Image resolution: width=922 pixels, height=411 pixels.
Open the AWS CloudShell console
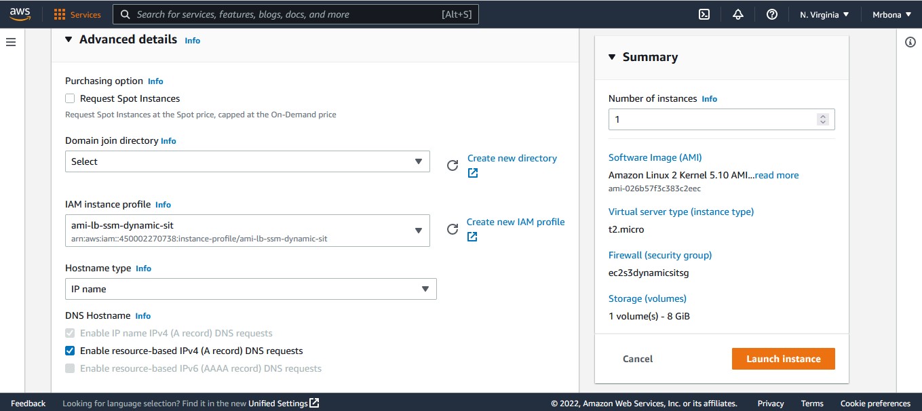click(704, 14)
